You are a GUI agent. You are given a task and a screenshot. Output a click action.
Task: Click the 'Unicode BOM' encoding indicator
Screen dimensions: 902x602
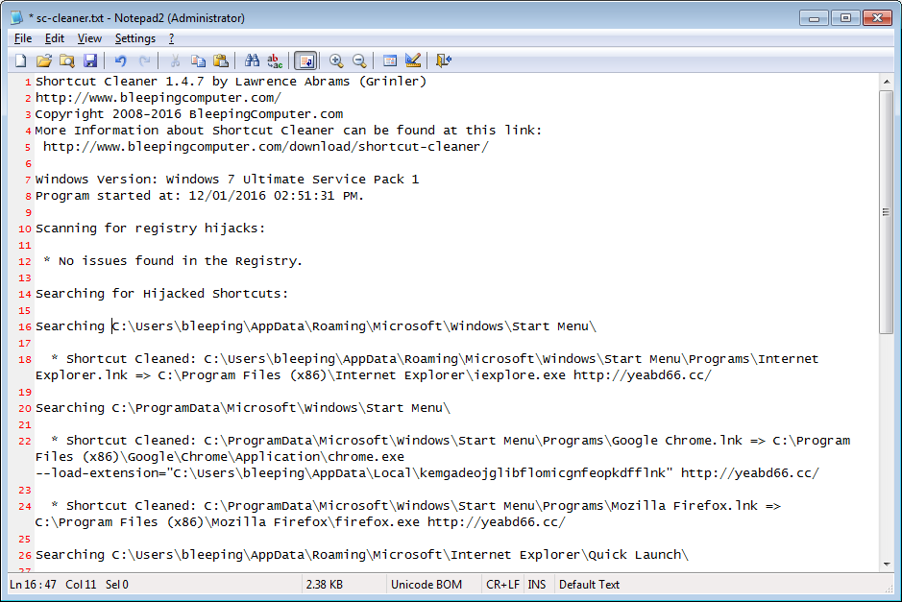click(x=427, y=585)
